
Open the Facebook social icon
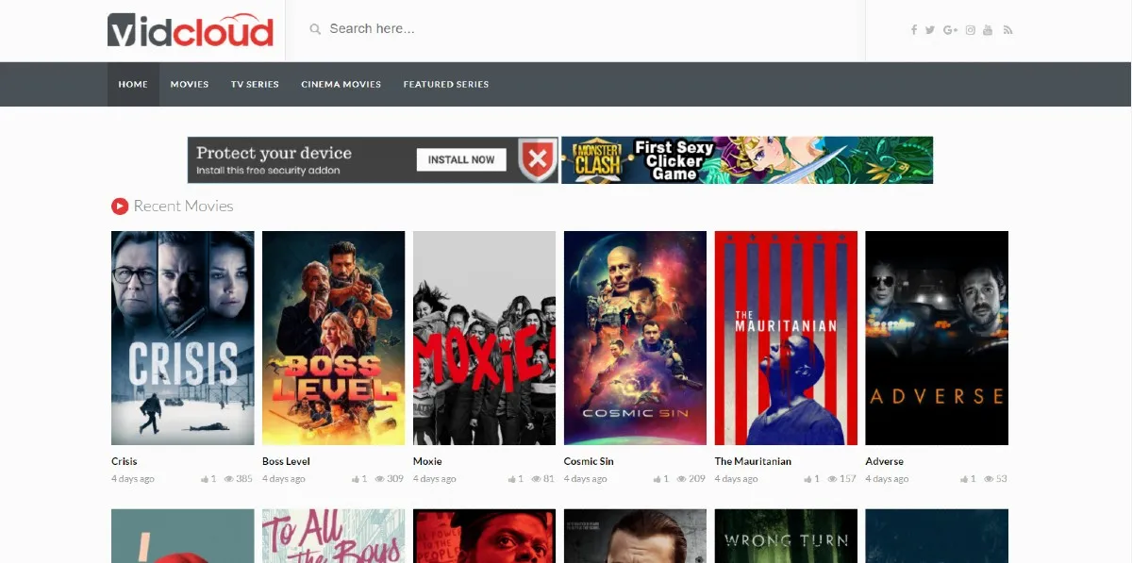pyautogui.click(x=914, y=30)
